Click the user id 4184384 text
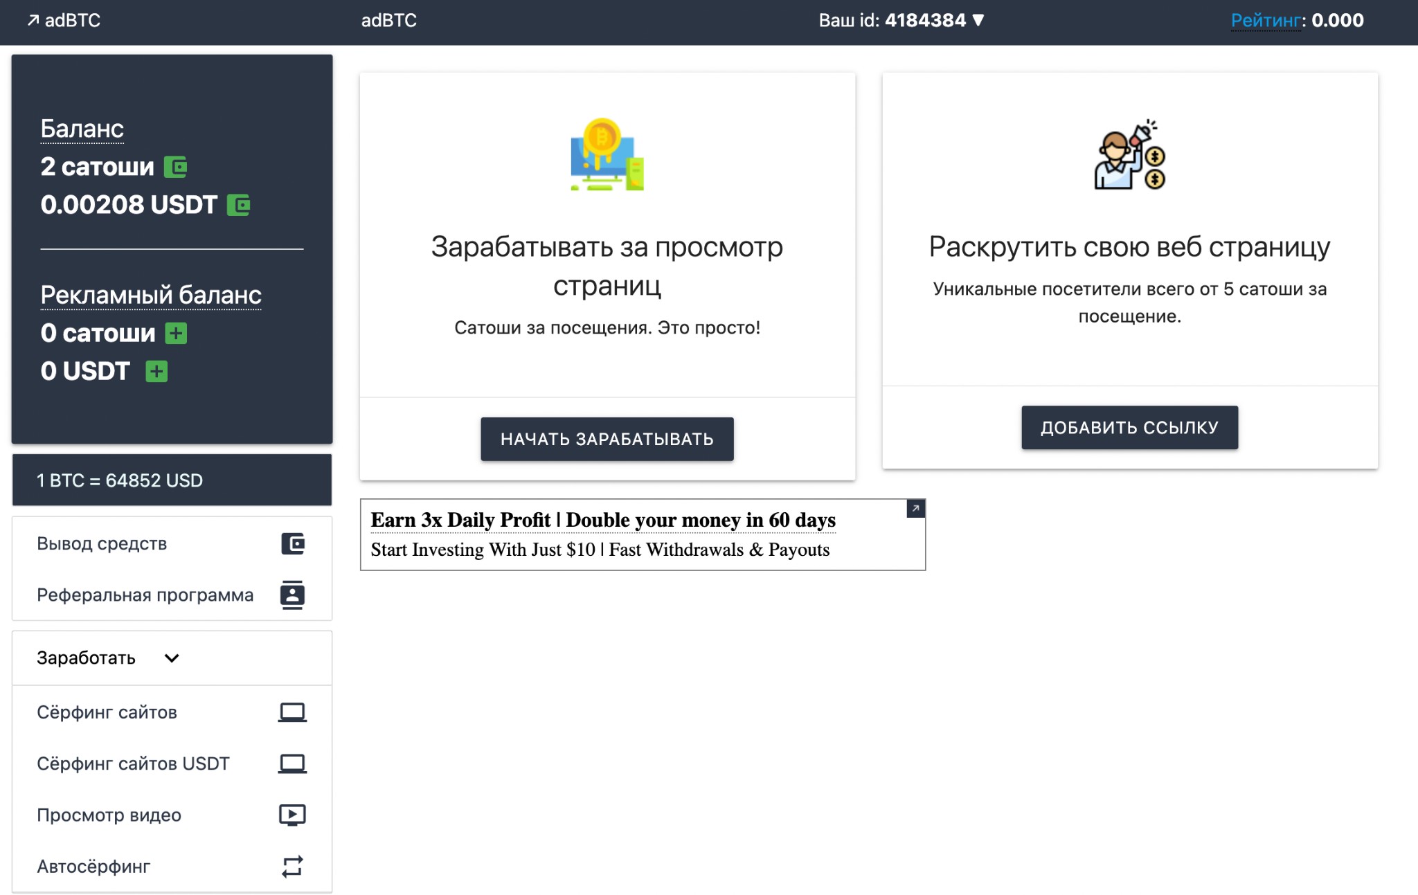Viewport: 1418px width, 895px height. click(x=925, y=20)
